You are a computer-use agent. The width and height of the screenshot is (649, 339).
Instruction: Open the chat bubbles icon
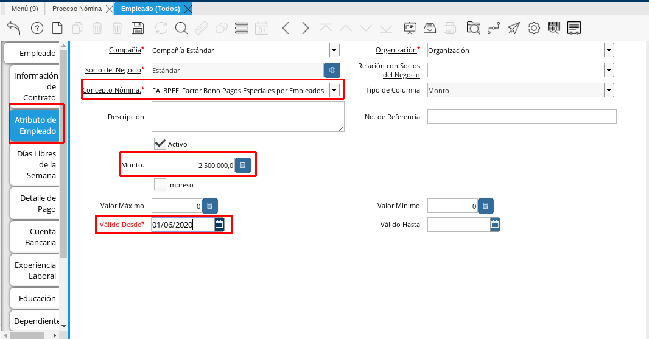[x=222, y=28]
